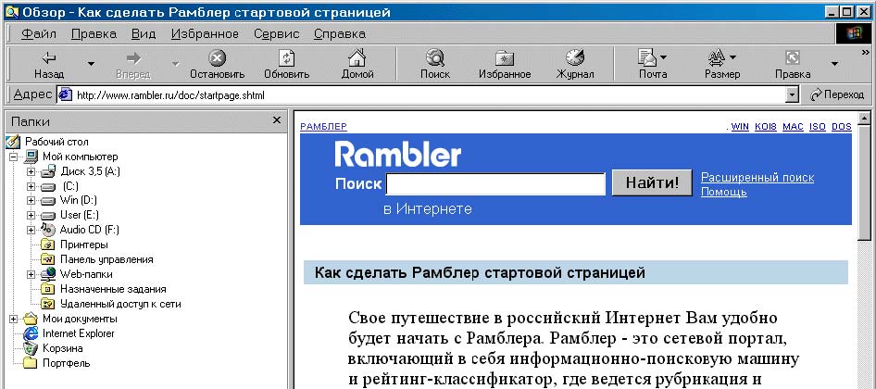The width and height of the screenshot is (876, 389).
Task: Expand the Мои документы node
Action: 13,319
